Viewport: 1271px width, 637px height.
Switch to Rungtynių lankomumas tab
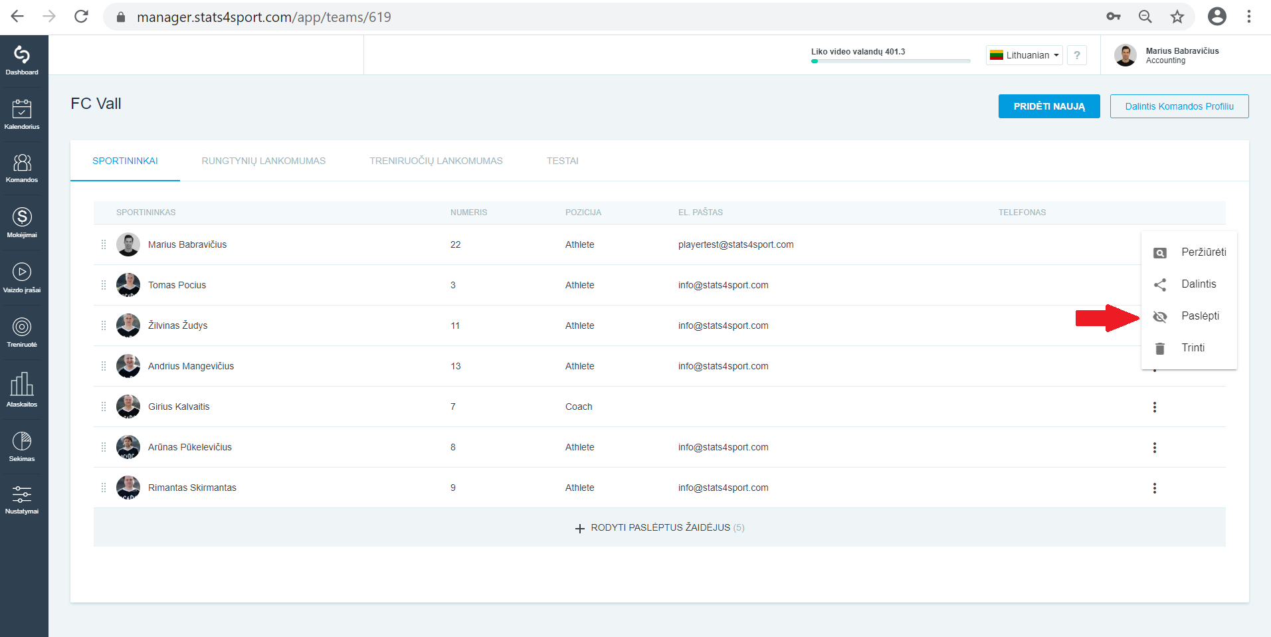(x=264, y=161)
